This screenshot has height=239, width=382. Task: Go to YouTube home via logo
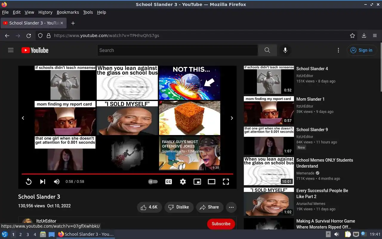pyautogui.click(x=35, y=50)
